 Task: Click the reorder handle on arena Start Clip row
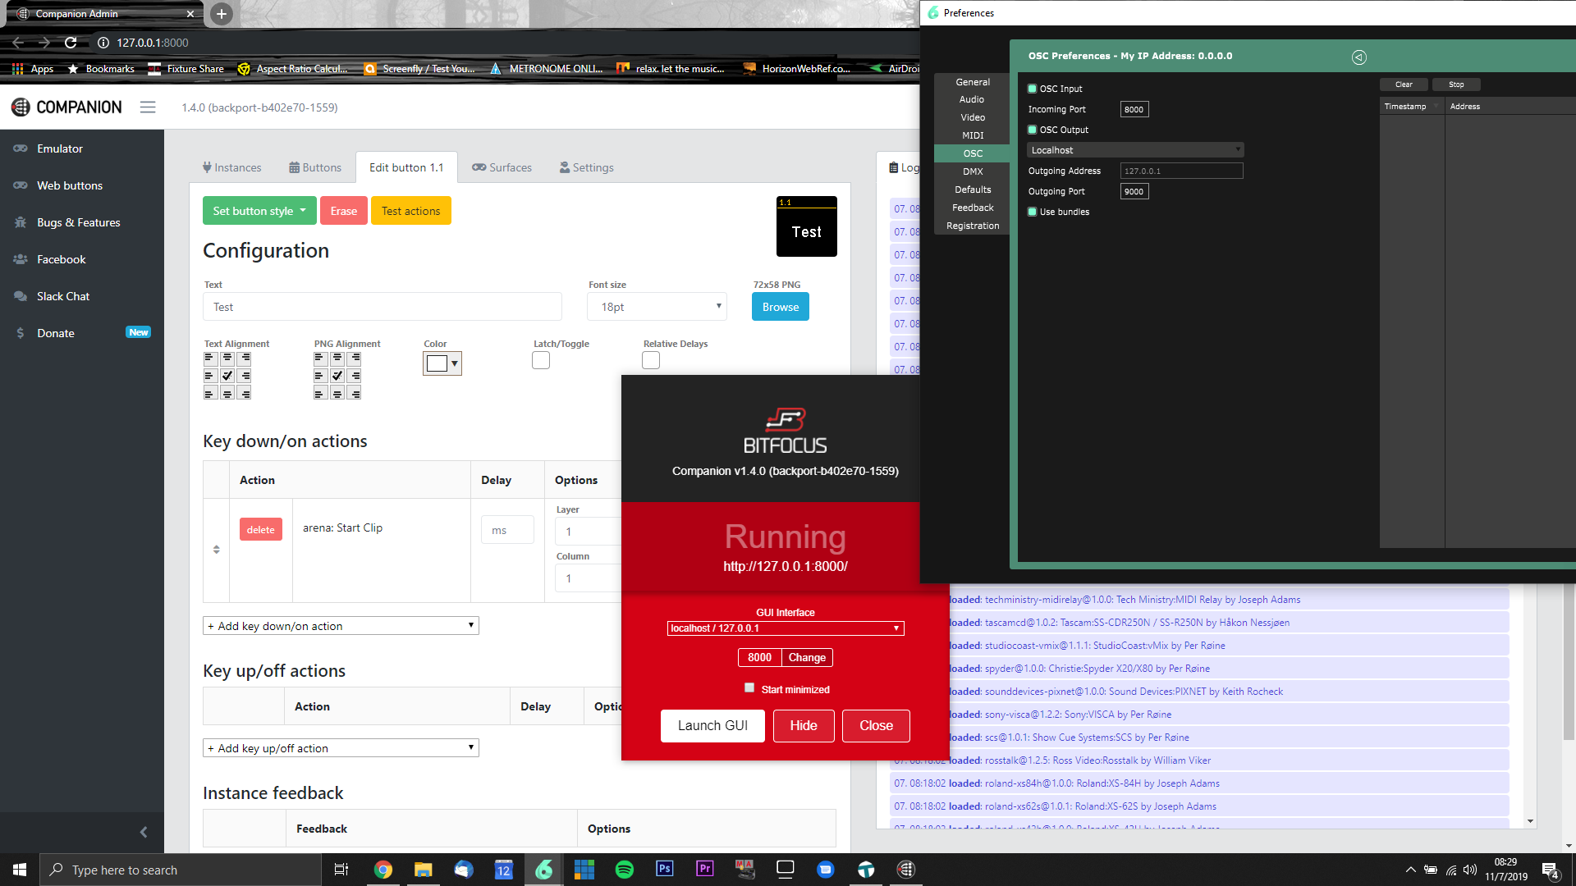pos(217,550)
